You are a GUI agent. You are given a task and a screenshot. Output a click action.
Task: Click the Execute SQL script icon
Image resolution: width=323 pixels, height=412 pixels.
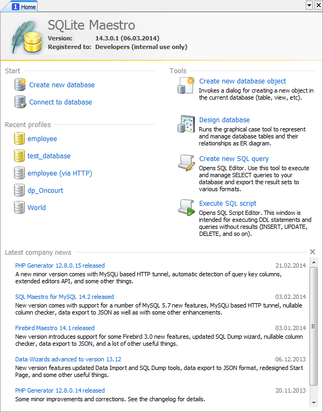pos(186,207)
